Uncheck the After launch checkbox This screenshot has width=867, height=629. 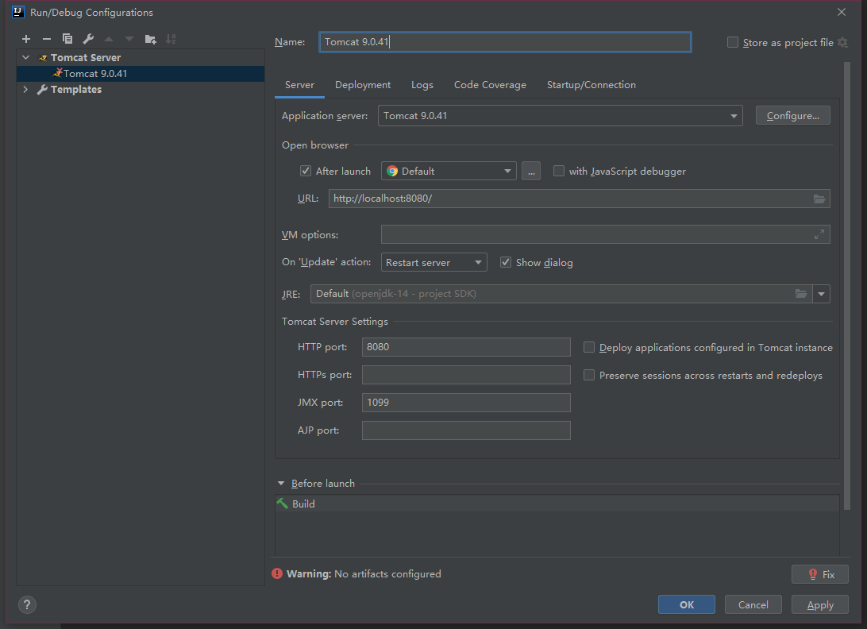click(x=306, y=171)
